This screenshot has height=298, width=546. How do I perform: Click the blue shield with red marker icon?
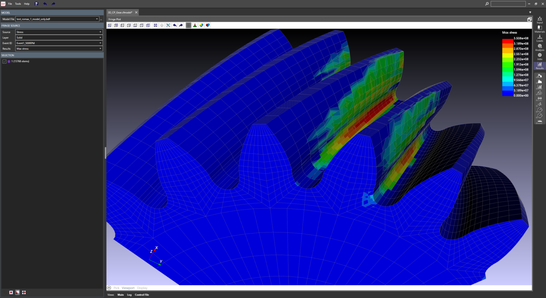point(208,25)
